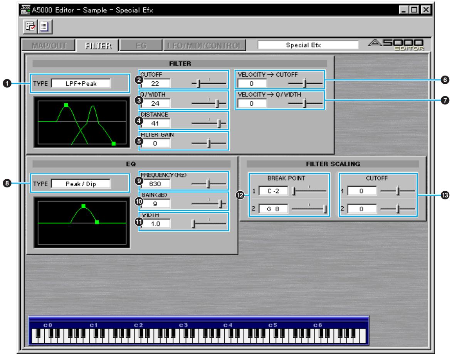Open the filter TYPE LPF+Peak selector
The height and width of the screenshot is (354, 452).
point(81,83)
